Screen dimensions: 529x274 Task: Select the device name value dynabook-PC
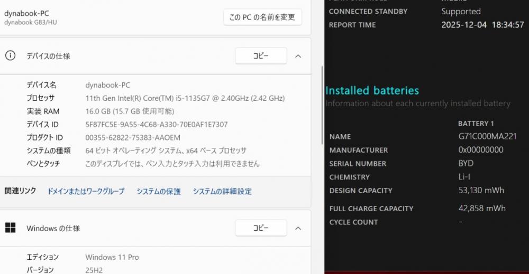pos(107,85)
